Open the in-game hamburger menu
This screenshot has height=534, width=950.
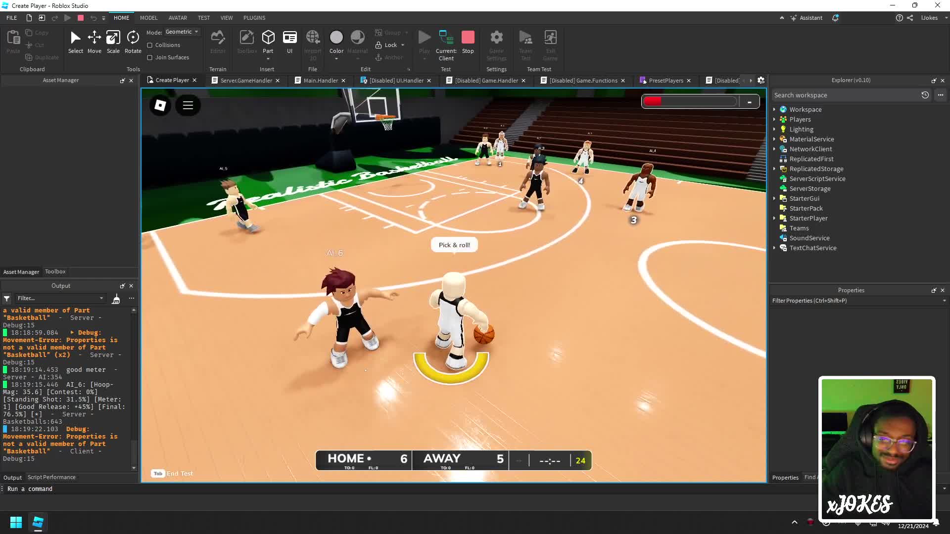pyautogui.click(x=188, y=105)
